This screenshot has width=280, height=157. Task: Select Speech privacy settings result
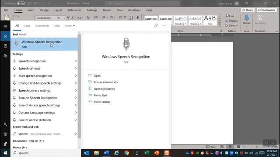tap(44, 90)
